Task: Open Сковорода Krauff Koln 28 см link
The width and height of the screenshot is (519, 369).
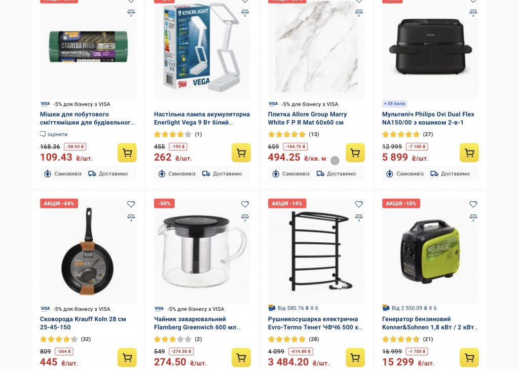Action: 83,323
